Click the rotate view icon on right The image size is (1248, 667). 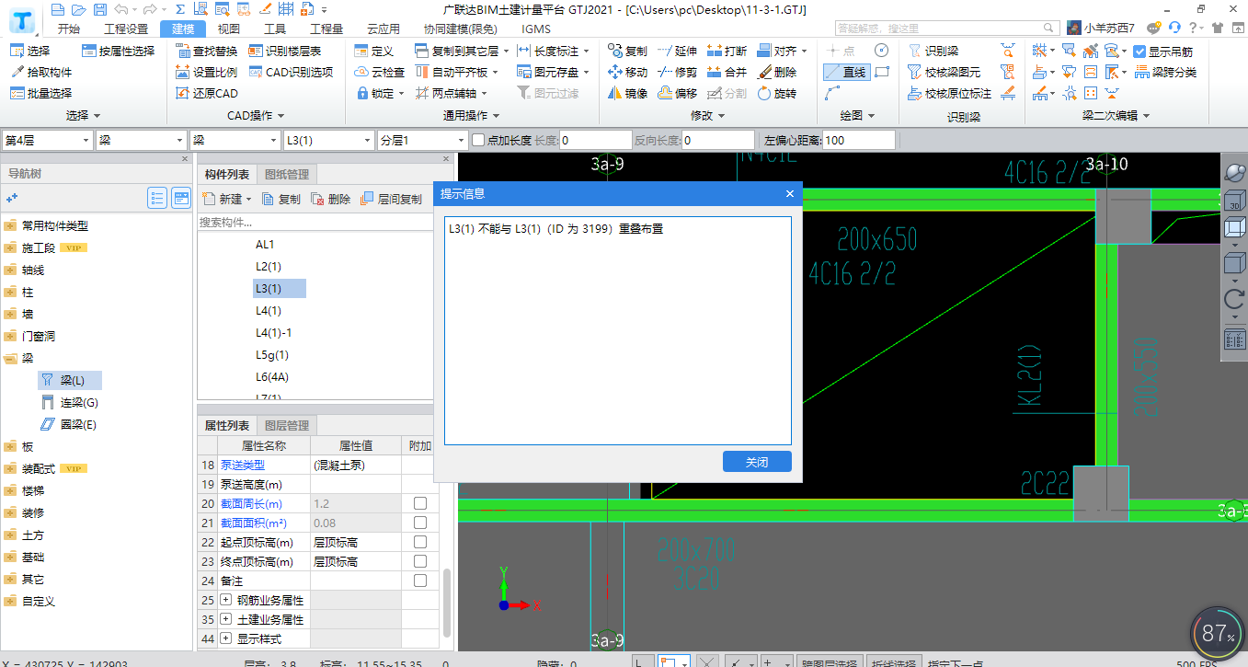click(1235, 298)
